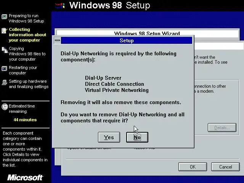Click 'Removing it will also remove these components.'
Image resolution: width=244 pixels, height=183 pixels.
[121, 103]
